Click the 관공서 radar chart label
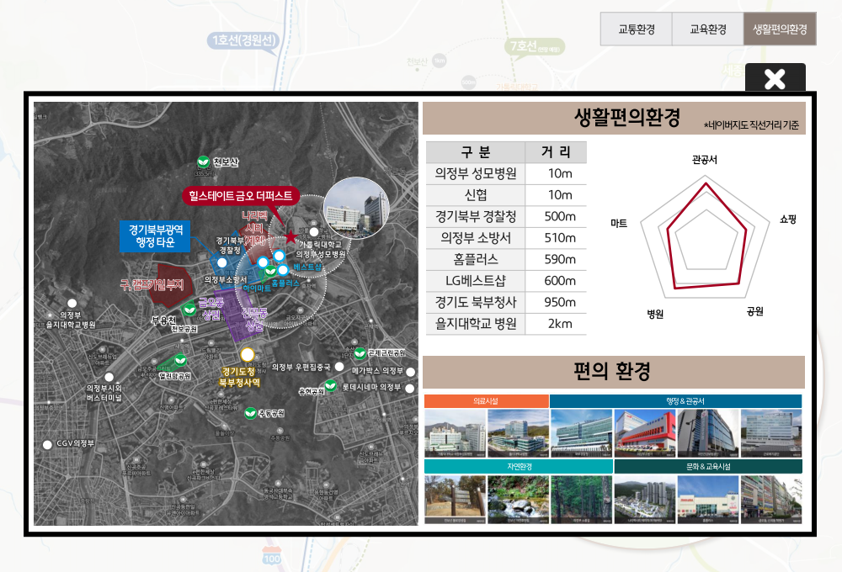 click(705, 160)
